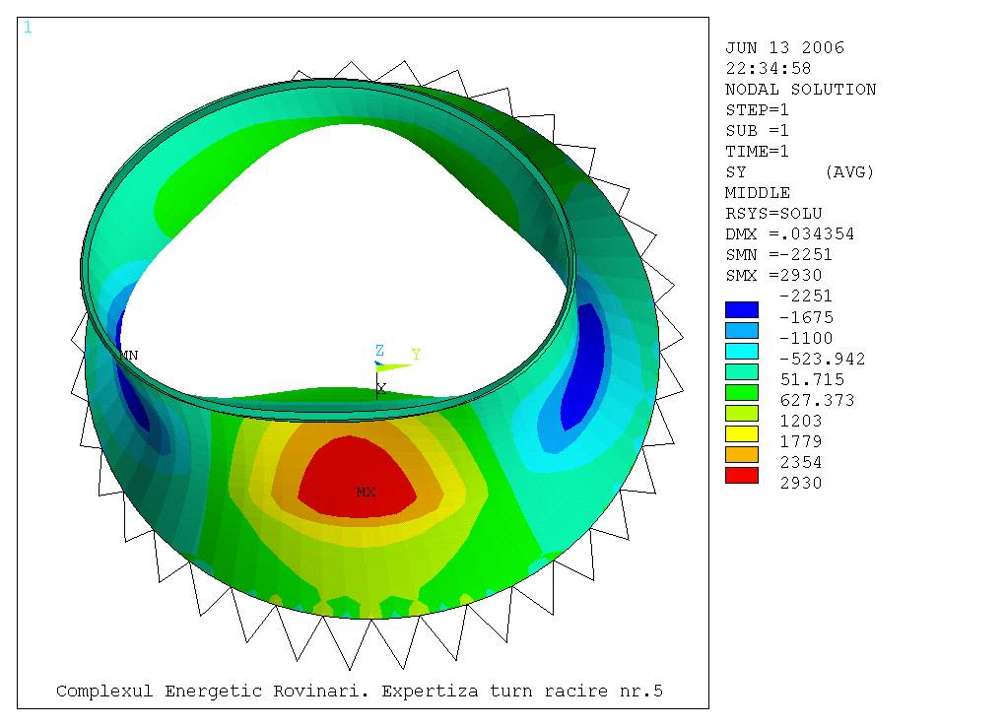This screenshot has width=1005, height=726.
Task: Select the RSYS=SOLU legend line
Action: tap(773, 214)
